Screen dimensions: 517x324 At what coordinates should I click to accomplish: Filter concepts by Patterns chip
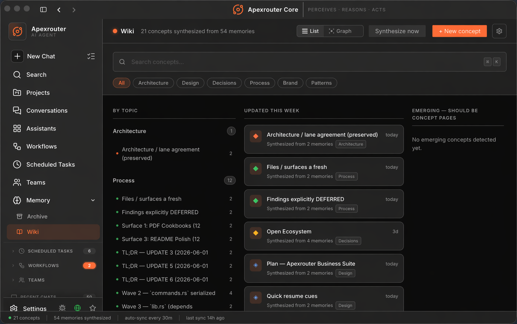click(x=321, y=83)
